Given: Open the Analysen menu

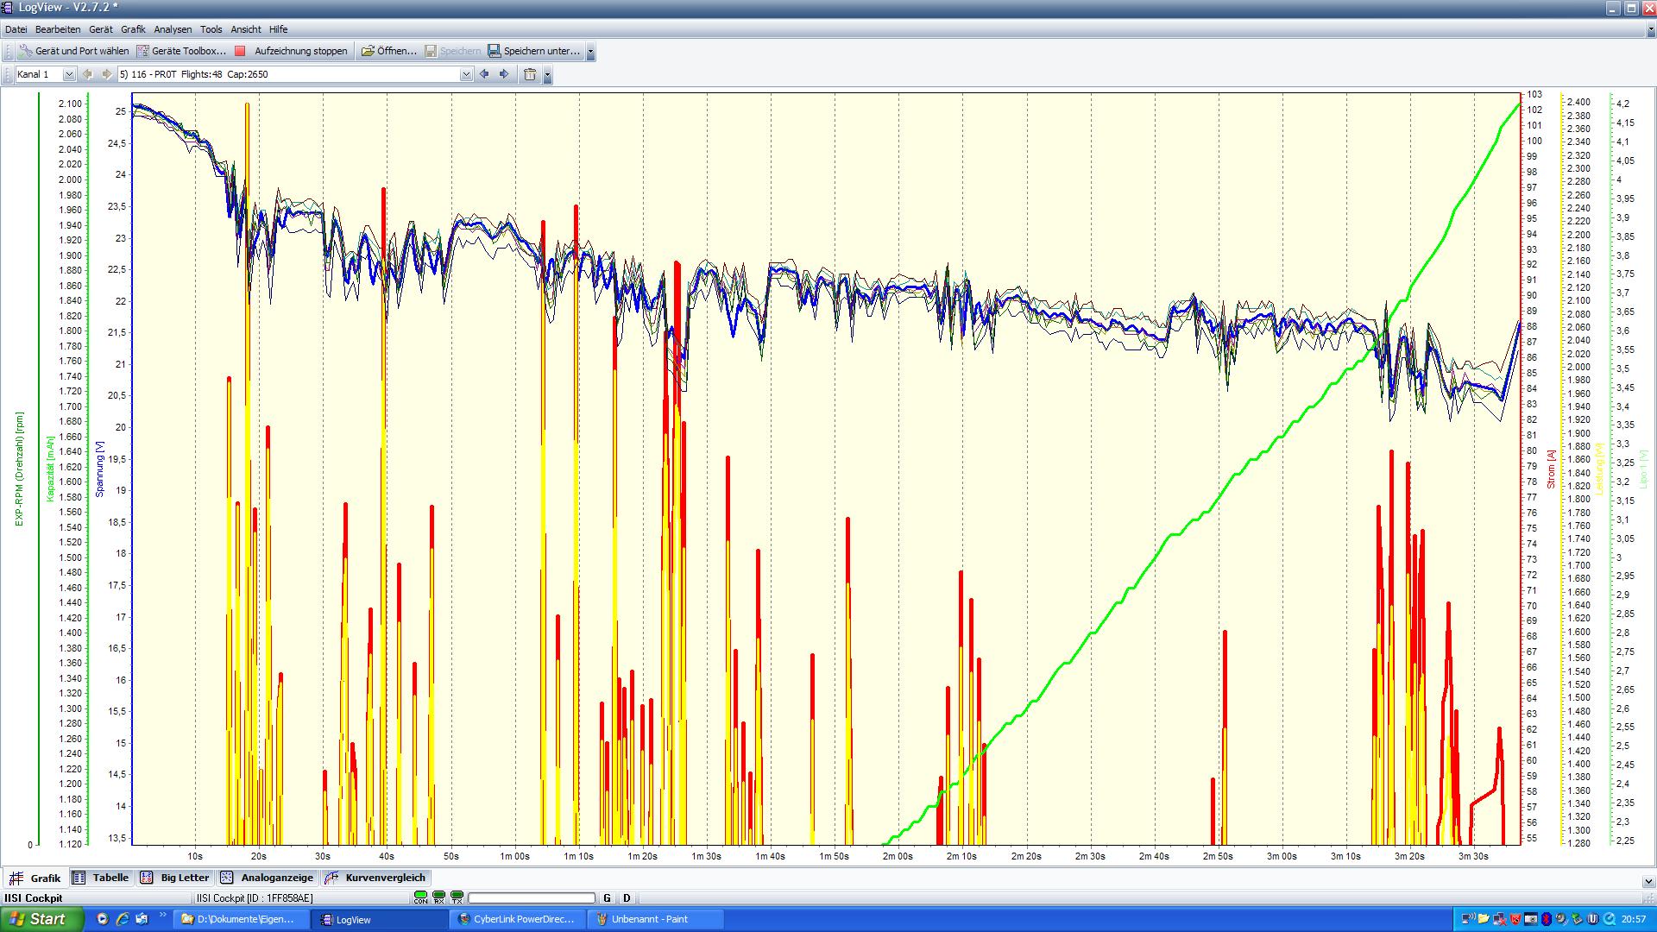Looking at the screenshot, I should pos(173,29).
